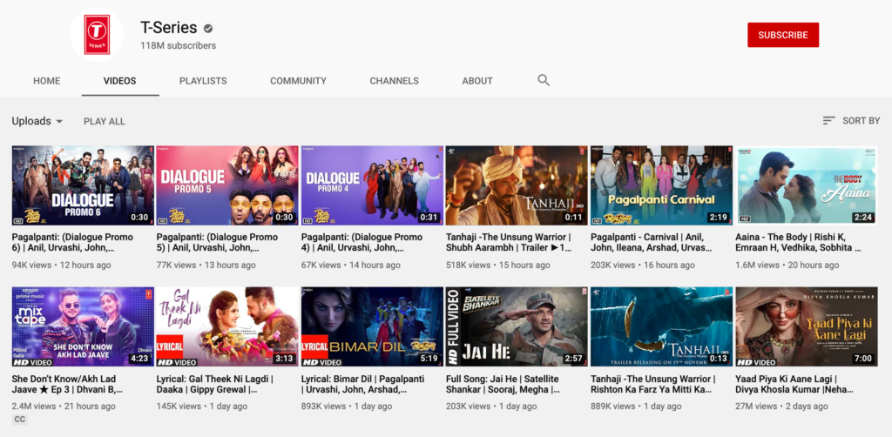
Task: Click the 94K views 12 hours ago text
Action: pyautogui.click(x=62, y=265)
